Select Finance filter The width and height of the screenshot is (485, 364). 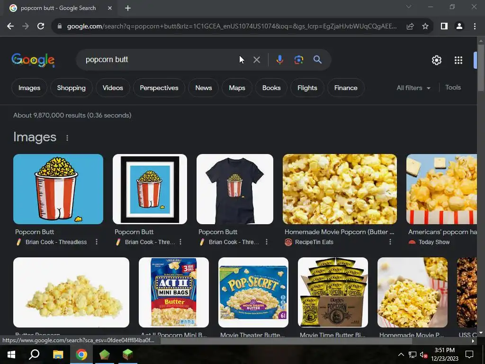pyautogui.click(x=346, y=88)
